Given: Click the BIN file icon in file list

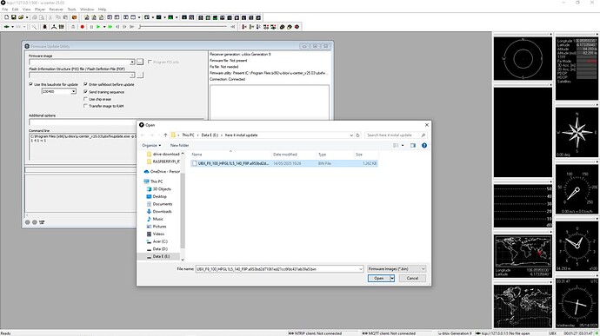Looking at the screenshot, I should pos(195,163).
